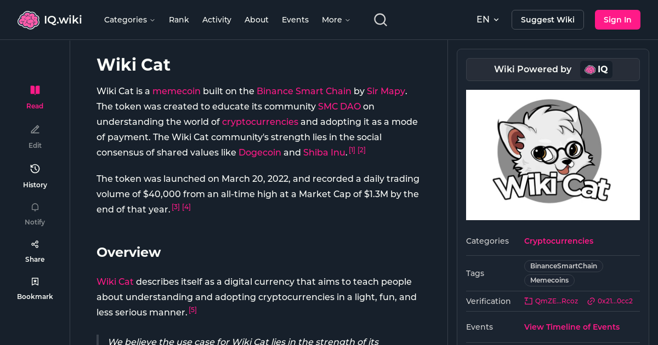Click the Notify bell icon
The height and width of the screenshot is (345, 658).
(35, 207)
